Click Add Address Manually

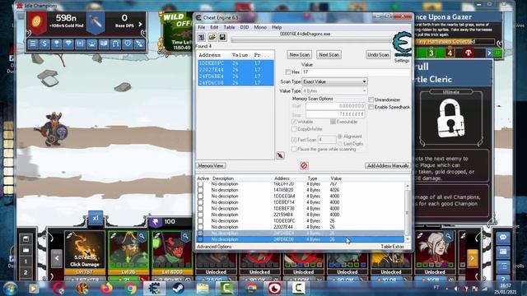(x=388, y=166)
